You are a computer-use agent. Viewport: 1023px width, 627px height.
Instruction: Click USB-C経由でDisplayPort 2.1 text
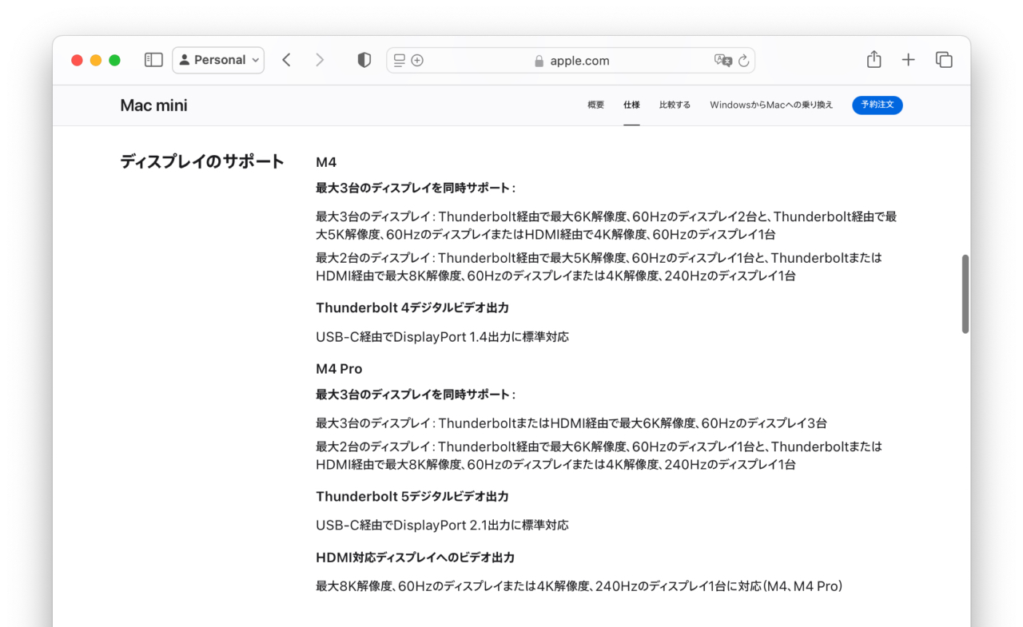[442, 526]
